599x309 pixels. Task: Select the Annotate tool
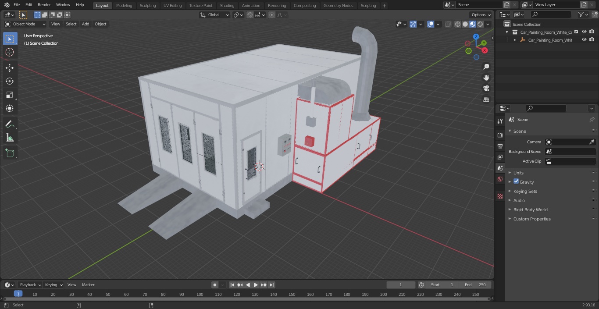[x=10, y=124]
